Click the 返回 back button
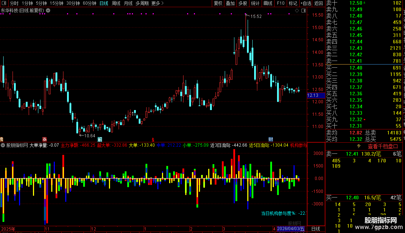The width and height of the screenshot is (405, 233). pyautogui.click(x=319, y=3)
